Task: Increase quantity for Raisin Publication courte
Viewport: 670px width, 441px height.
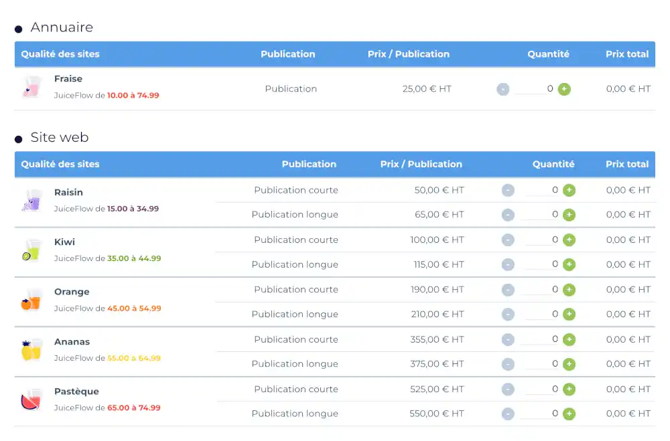Action: [x=569, y=191]
